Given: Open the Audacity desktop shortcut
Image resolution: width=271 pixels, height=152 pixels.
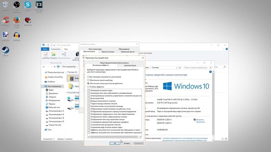Looking at the screenshot, I should (x=17, y=35).
